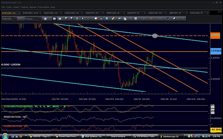Expand the line tool dropdown arrow
Screen dimensions: 223x139
pyautogui.click(x=156, y=19)
